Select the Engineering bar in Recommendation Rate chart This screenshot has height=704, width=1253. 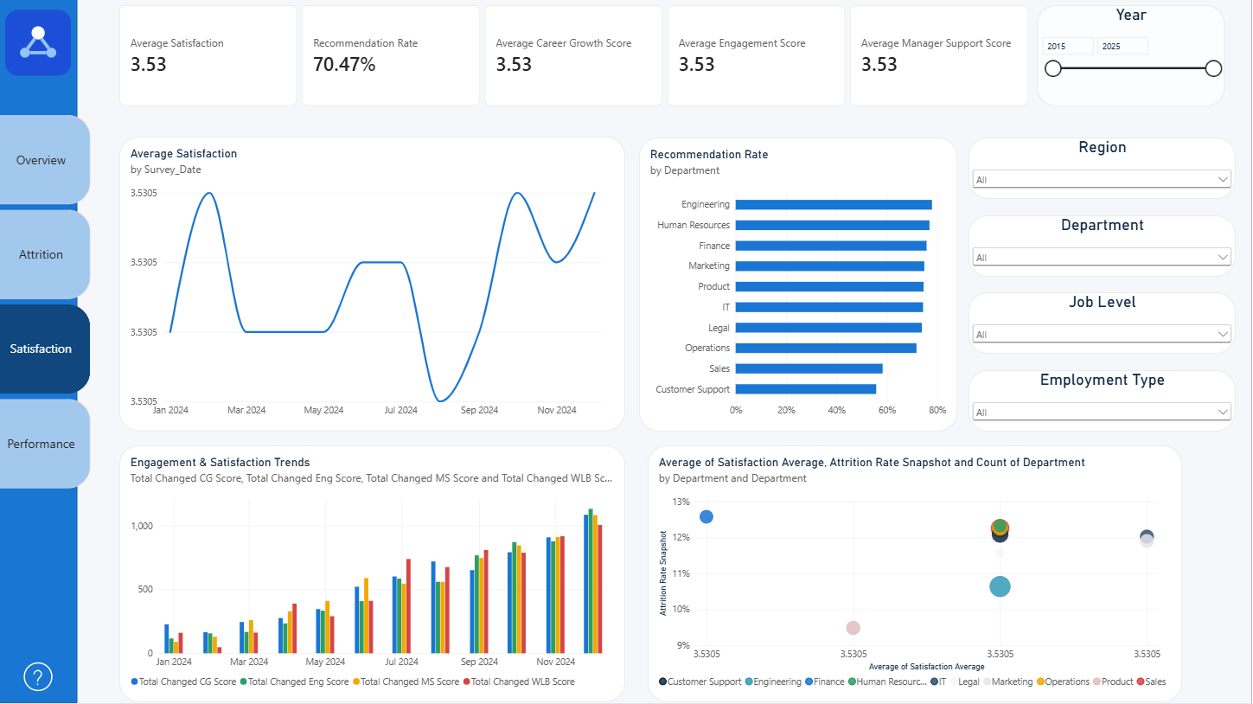tap(834, 205)
